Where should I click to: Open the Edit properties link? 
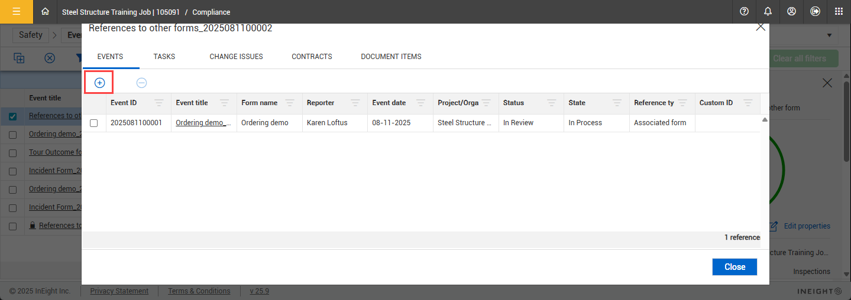coord(807,226)
